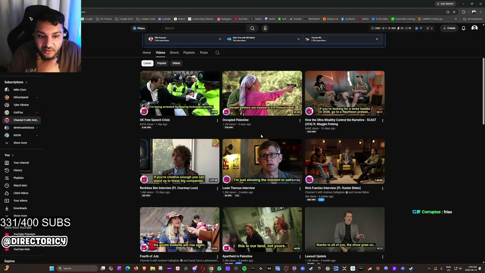The image size is (485, 273).
Task: Open Channel 5 with Andrew Callaghan subscription
Action: [22, 120]
